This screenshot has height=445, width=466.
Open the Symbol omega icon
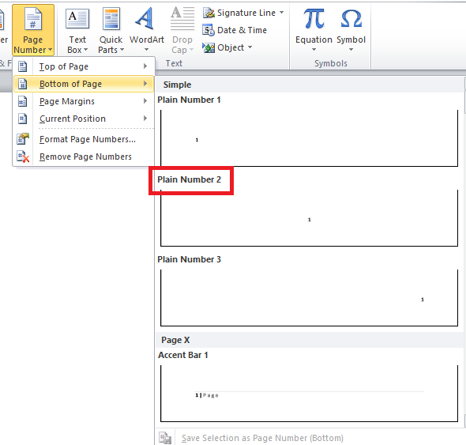coord(351,18)
